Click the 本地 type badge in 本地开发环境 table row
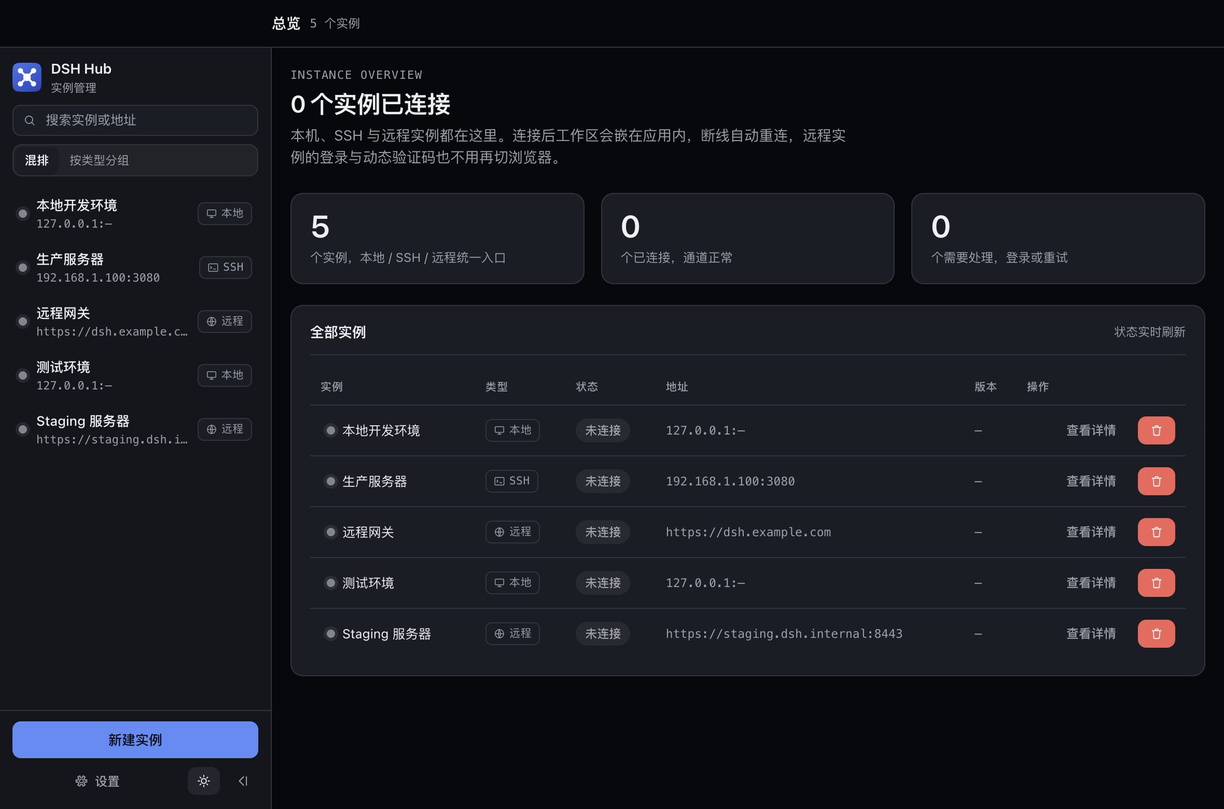 (x=512, y=430)
